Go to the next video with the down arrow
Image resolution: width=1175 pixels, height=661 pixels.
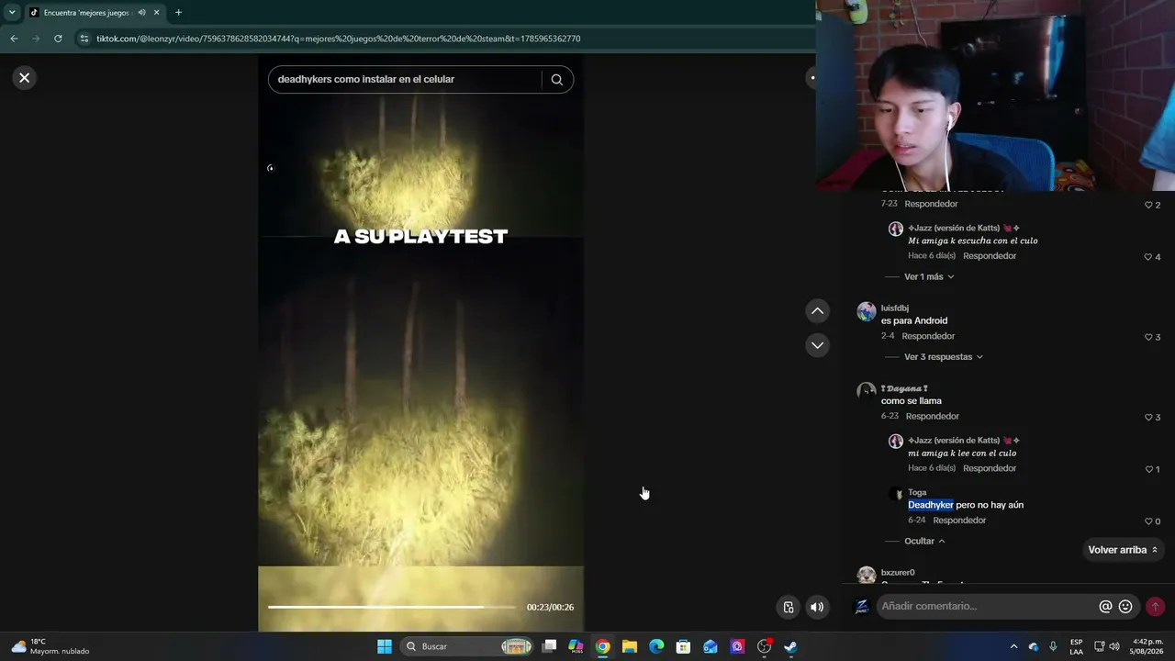tap(817, 345)
